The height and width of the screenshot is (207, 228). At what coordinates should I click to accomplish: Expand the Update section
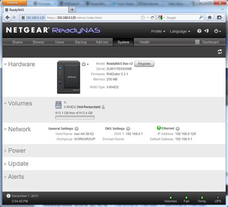coord(5,164)
